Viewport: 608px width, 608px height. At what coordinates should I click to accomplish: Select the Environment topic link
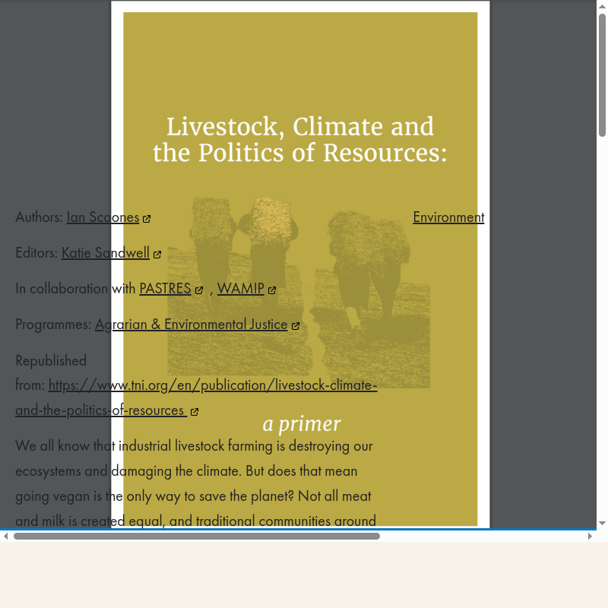[448, 217]
